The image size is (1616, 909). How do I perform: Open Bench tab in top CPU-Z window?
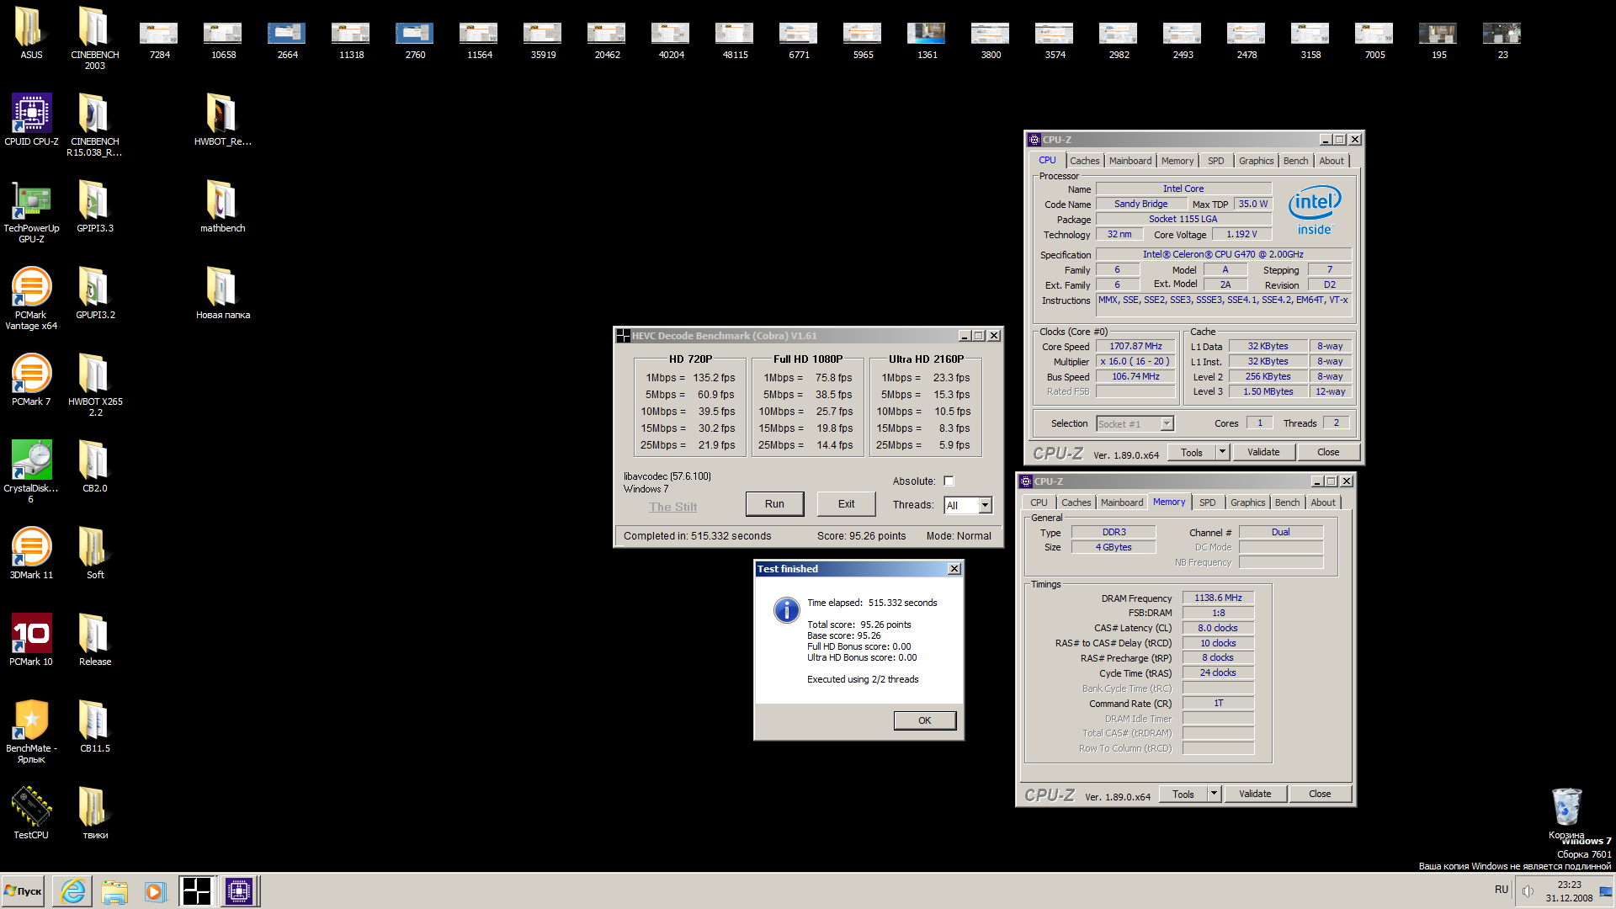1295,161
